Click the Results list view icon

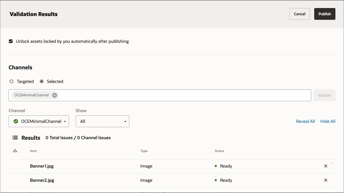[x=15, y=138]
